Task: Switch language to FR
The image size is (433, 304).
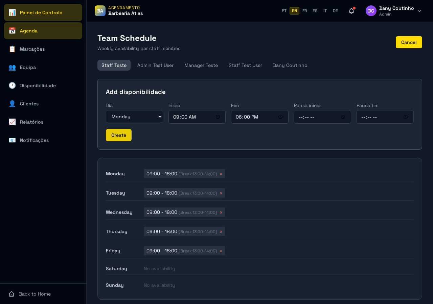Action: point(305,11)
